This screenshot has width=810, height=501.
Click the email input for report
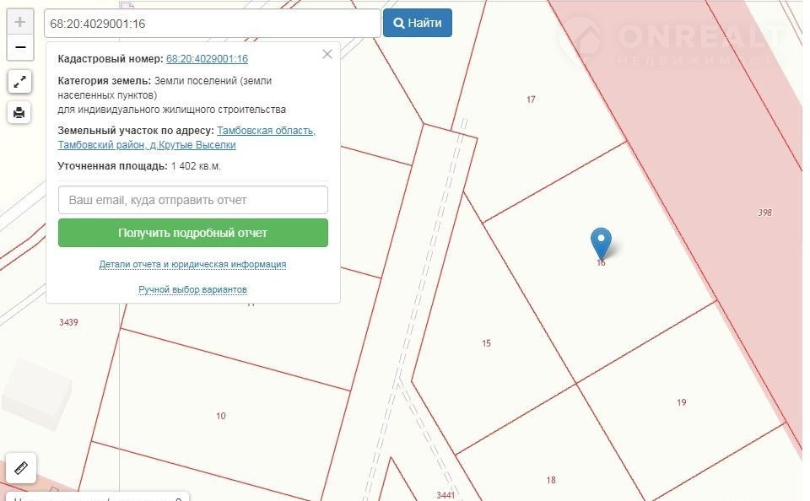[x=192, y=201]
